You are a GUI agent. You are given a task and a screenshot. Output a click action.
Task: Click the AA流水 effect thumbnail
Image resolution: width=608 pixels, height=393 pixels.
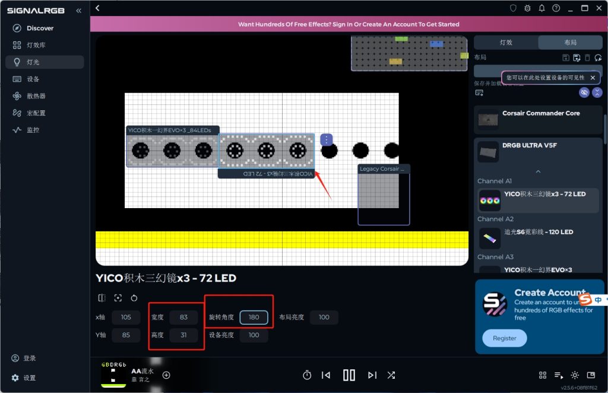pos(113,375)
